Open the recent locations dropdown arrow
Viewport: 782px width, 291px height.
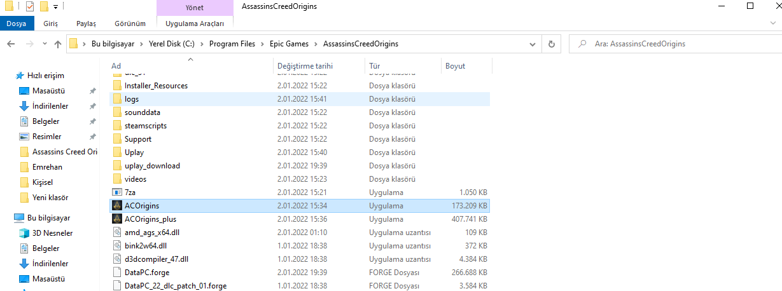tap(45, 44)
